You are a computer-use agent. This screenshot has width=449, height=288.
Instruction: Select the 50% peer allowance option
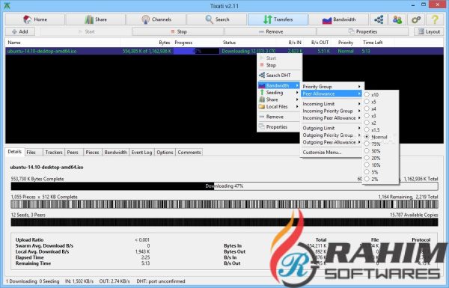[x=380, y=151]
